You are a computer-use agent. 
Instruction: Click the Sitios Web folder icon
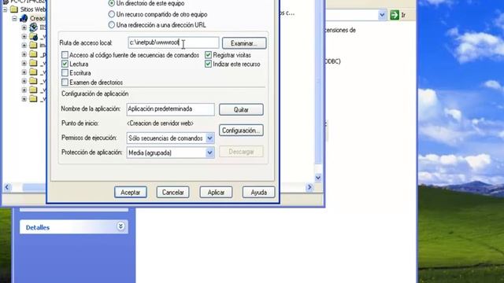point(14,9)
